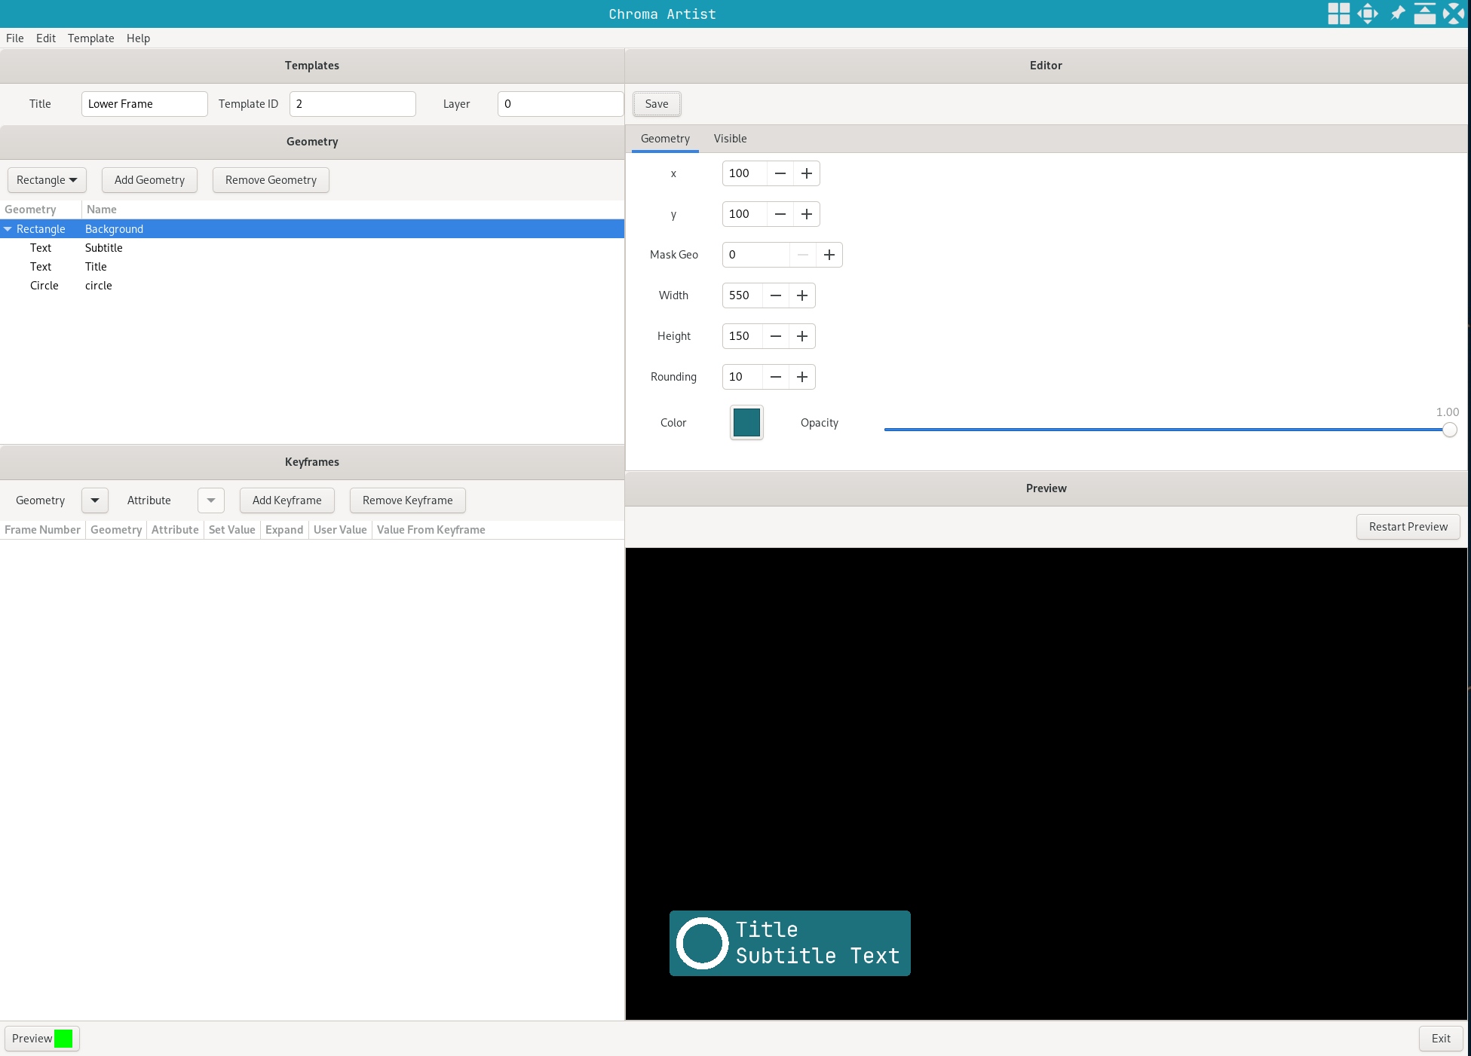Increase Height with the plus button
Viewport: 1471px width, 1056px height.
(x=802, y=336)
